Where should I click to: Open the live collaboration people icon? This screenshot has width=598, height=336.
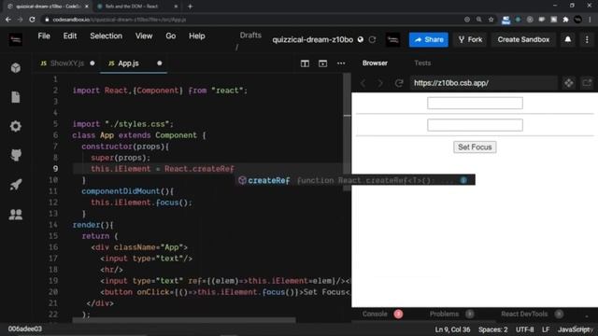click(16, 215)
